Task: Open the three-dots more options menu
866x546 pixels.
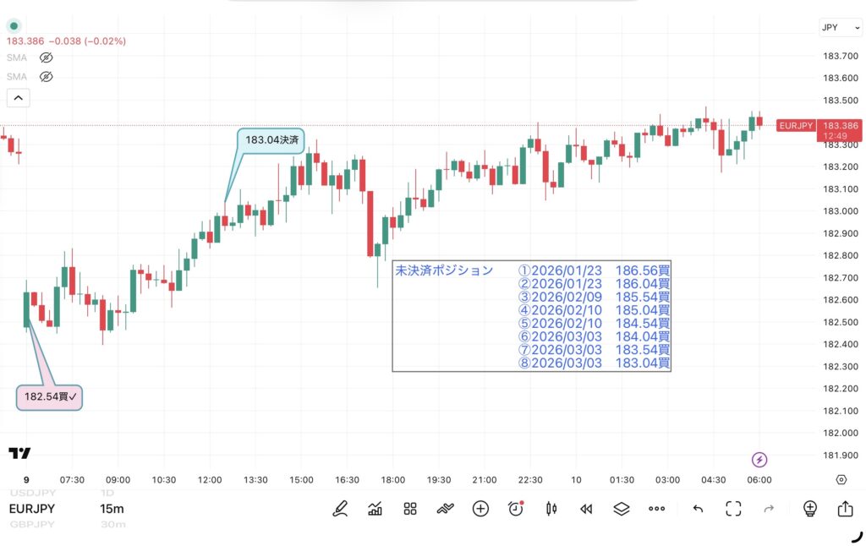Action: [x=657, y=508]
